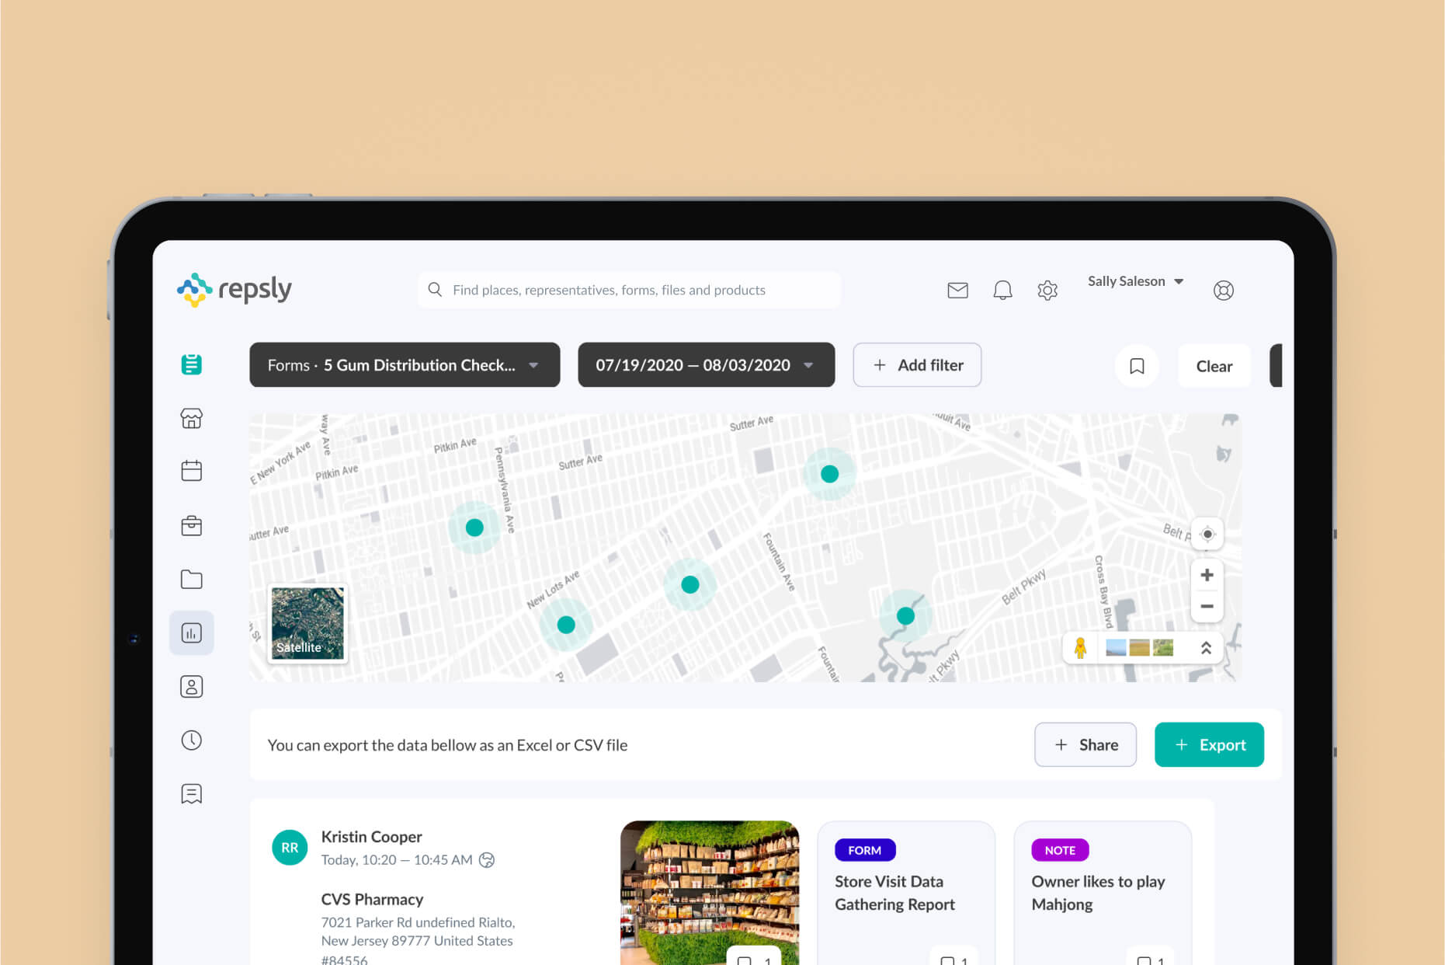Expand the Forms Gum Distribution filter dropdown
This screenshot has width=1445, height=965.
[x=404, y=365]
